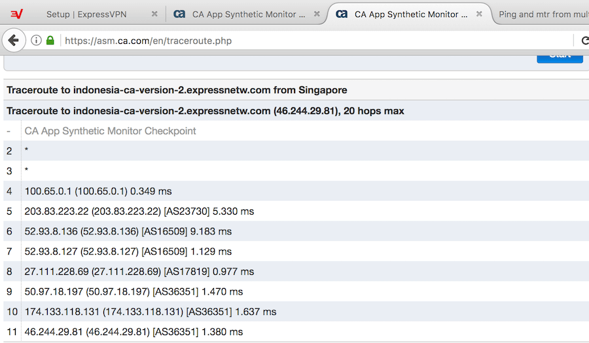Click hop number 10 in the first column
Viewport: 589px width, 343px height.
[12, 312]
